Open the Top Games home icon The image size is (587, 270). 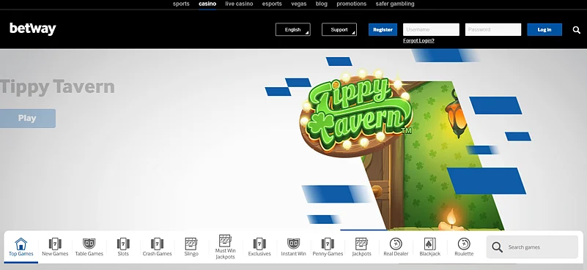pyautogui.click(x=21, y=244)
